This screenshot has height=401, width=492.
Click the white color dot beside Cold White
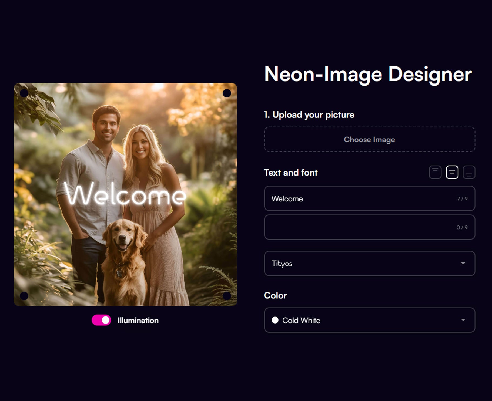pyautogui.click(x=275, y=320)
